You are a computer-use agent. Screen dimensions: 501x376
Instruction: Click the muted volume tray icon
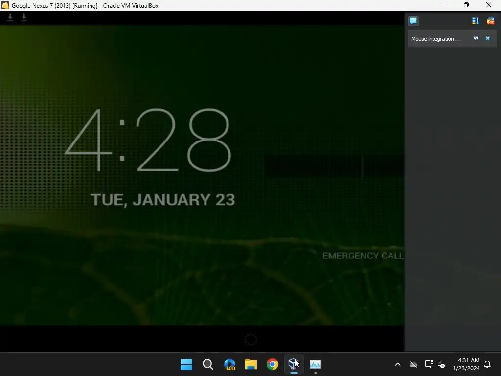[441, 364]
